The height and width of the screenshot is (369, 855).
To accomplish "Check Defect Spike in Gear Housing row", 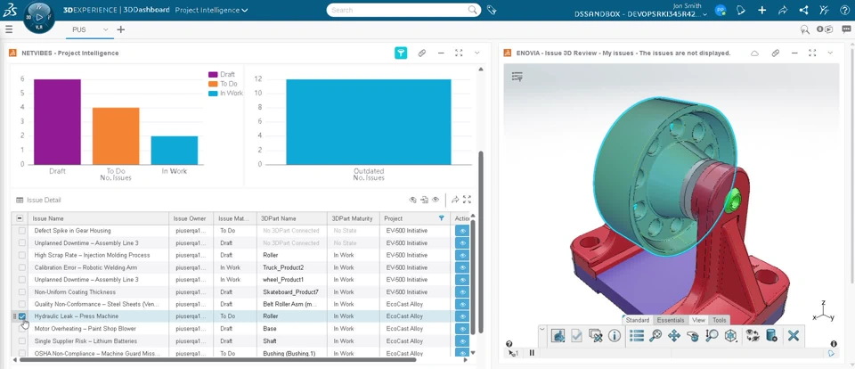I will pos(22,231).
